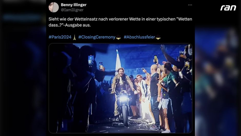
Task: Click the tweet text starting 'Sieht wie der Wetteinsatz'
Action: (120, 22)
